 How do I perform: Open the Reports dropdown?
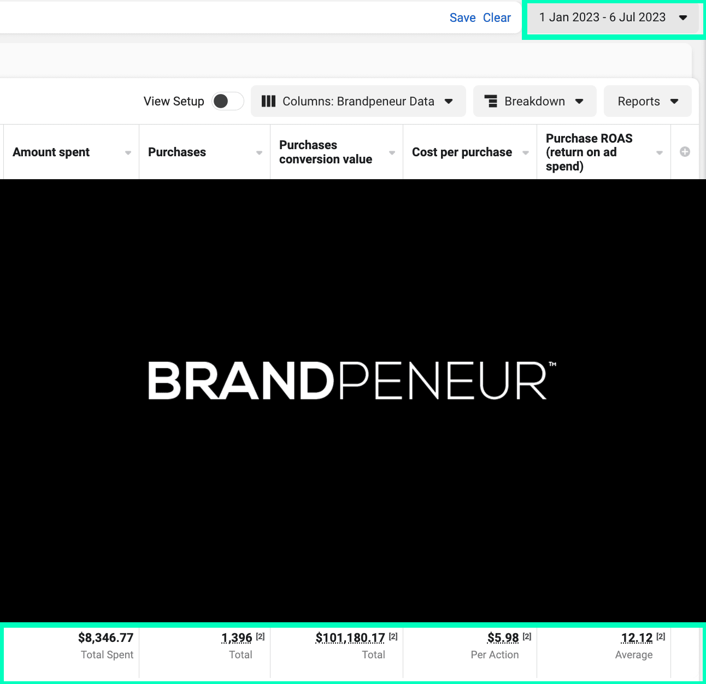click(x=648, y=101)
